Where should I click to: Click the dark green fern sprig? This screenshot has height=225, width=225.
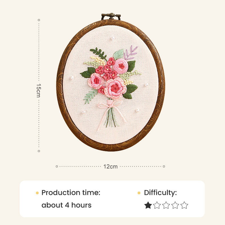click(x=99, y=53)
